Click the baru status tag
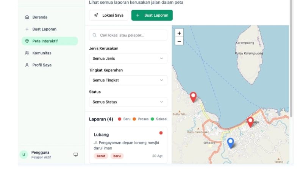The height and width of the screenshot is (170, 303). [x=117, y=156]
